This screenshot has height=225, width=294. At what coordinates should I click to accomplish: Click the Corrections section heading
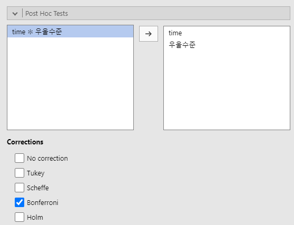[25, 142]
